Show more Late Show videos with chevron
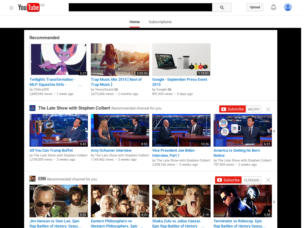The width and height of the screenshot is (305, 228). pyautogui.click(x=274, y=131)
